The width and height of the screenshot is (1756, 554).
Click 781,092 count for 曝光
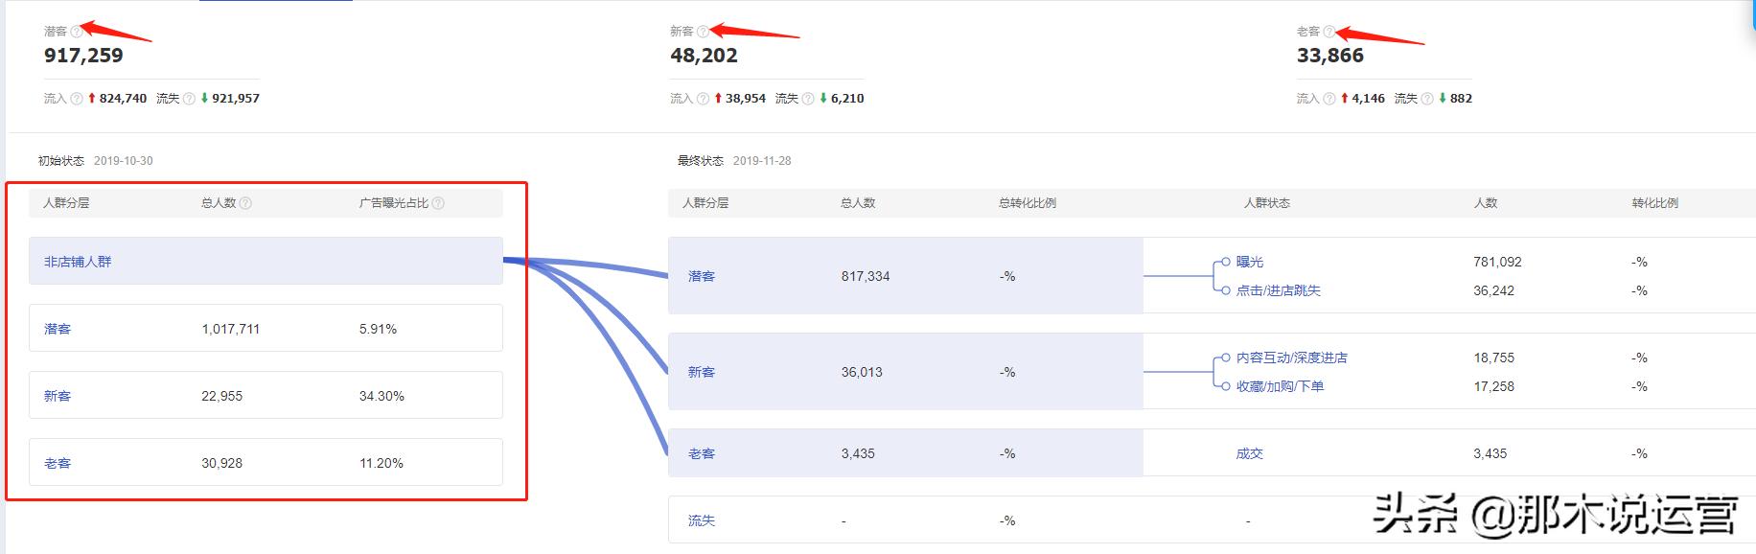point(1497,262)
